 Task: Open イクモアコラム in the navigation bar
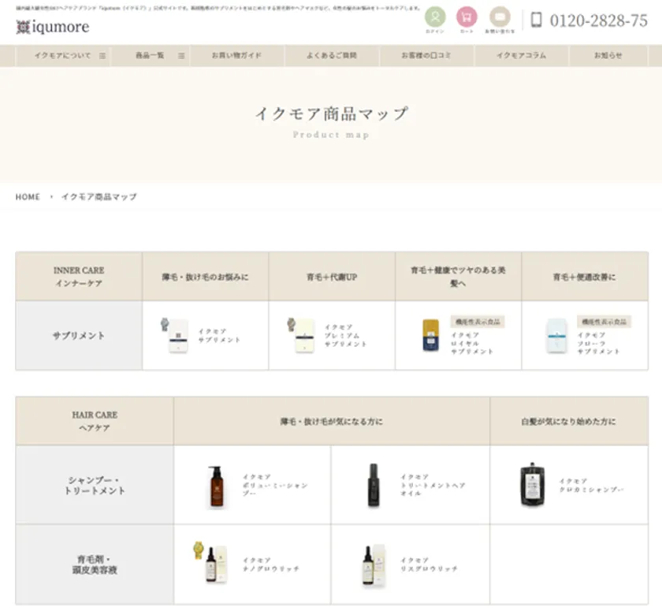[521, 56]
